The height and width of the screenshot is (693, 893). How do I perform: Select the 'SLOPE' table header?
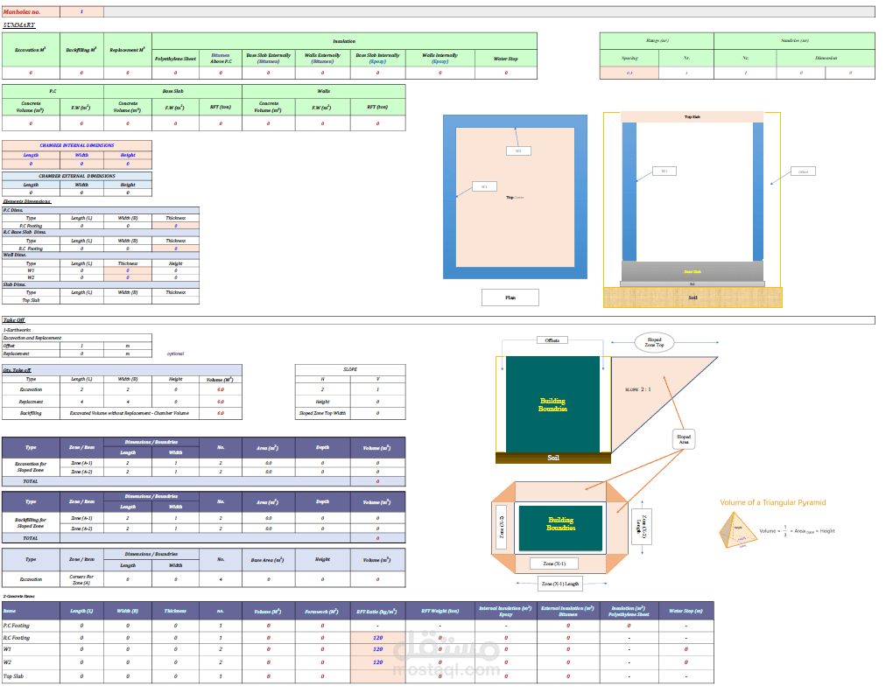[x=350, y=369]
